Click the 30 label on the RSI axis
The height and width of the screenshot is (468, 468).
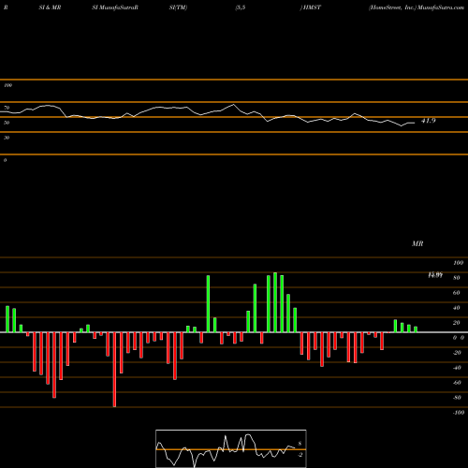(7, 138)
